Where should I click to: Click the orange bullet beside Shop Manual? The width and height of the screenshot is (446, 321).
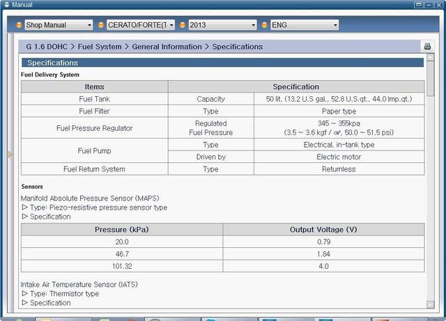19,25
